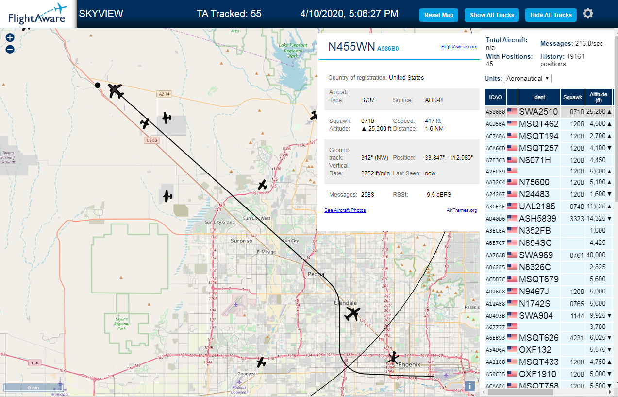Select the small plane icon left of Sun City Grand
The width and height of the screenshot is (618, 397).
pos(167,196)
